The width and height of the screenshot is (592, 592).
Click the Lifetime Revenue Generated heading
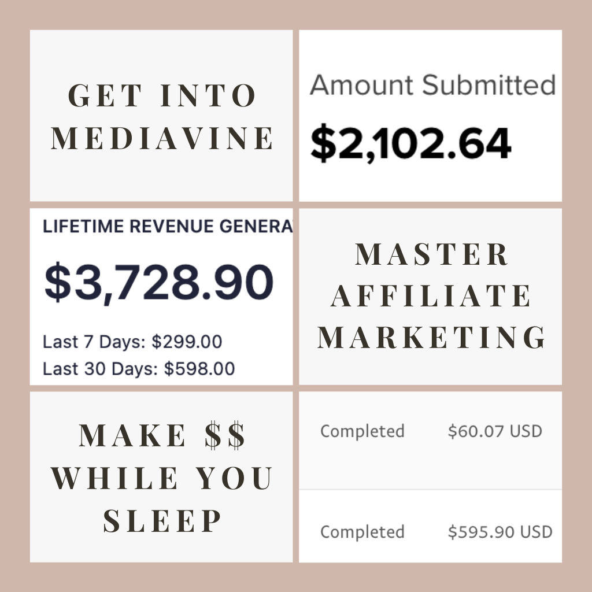[168, 227]
